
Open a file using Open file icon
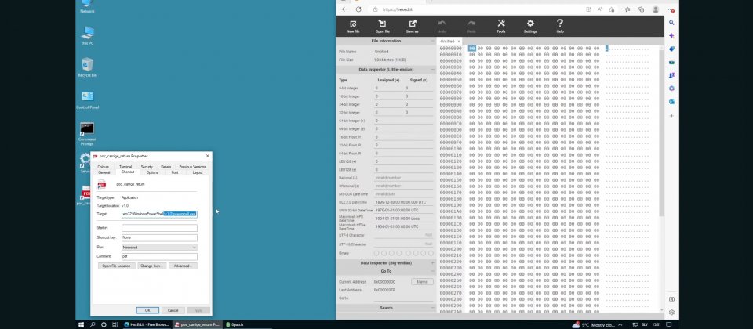(x=382, y=25)
